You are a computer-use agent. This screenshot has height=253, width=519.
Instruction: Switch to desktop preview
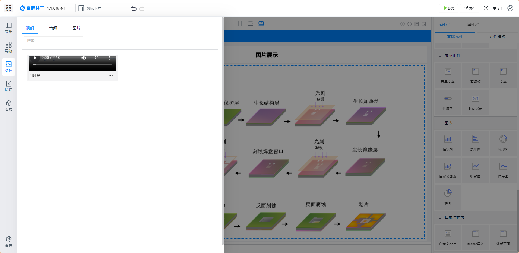[x=261, y=24]
